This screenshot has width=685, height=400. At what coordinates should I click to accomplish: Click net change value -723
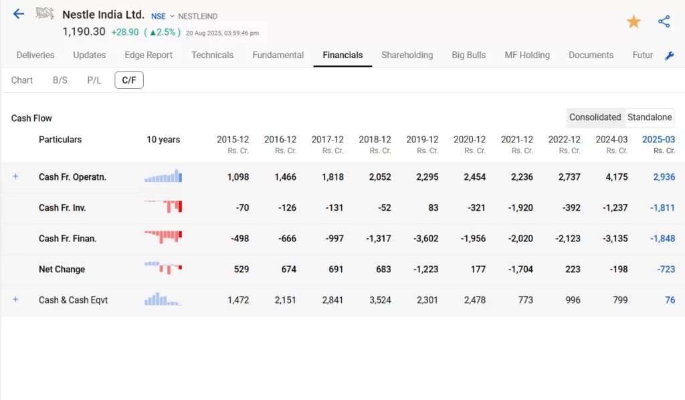(666, 269)
